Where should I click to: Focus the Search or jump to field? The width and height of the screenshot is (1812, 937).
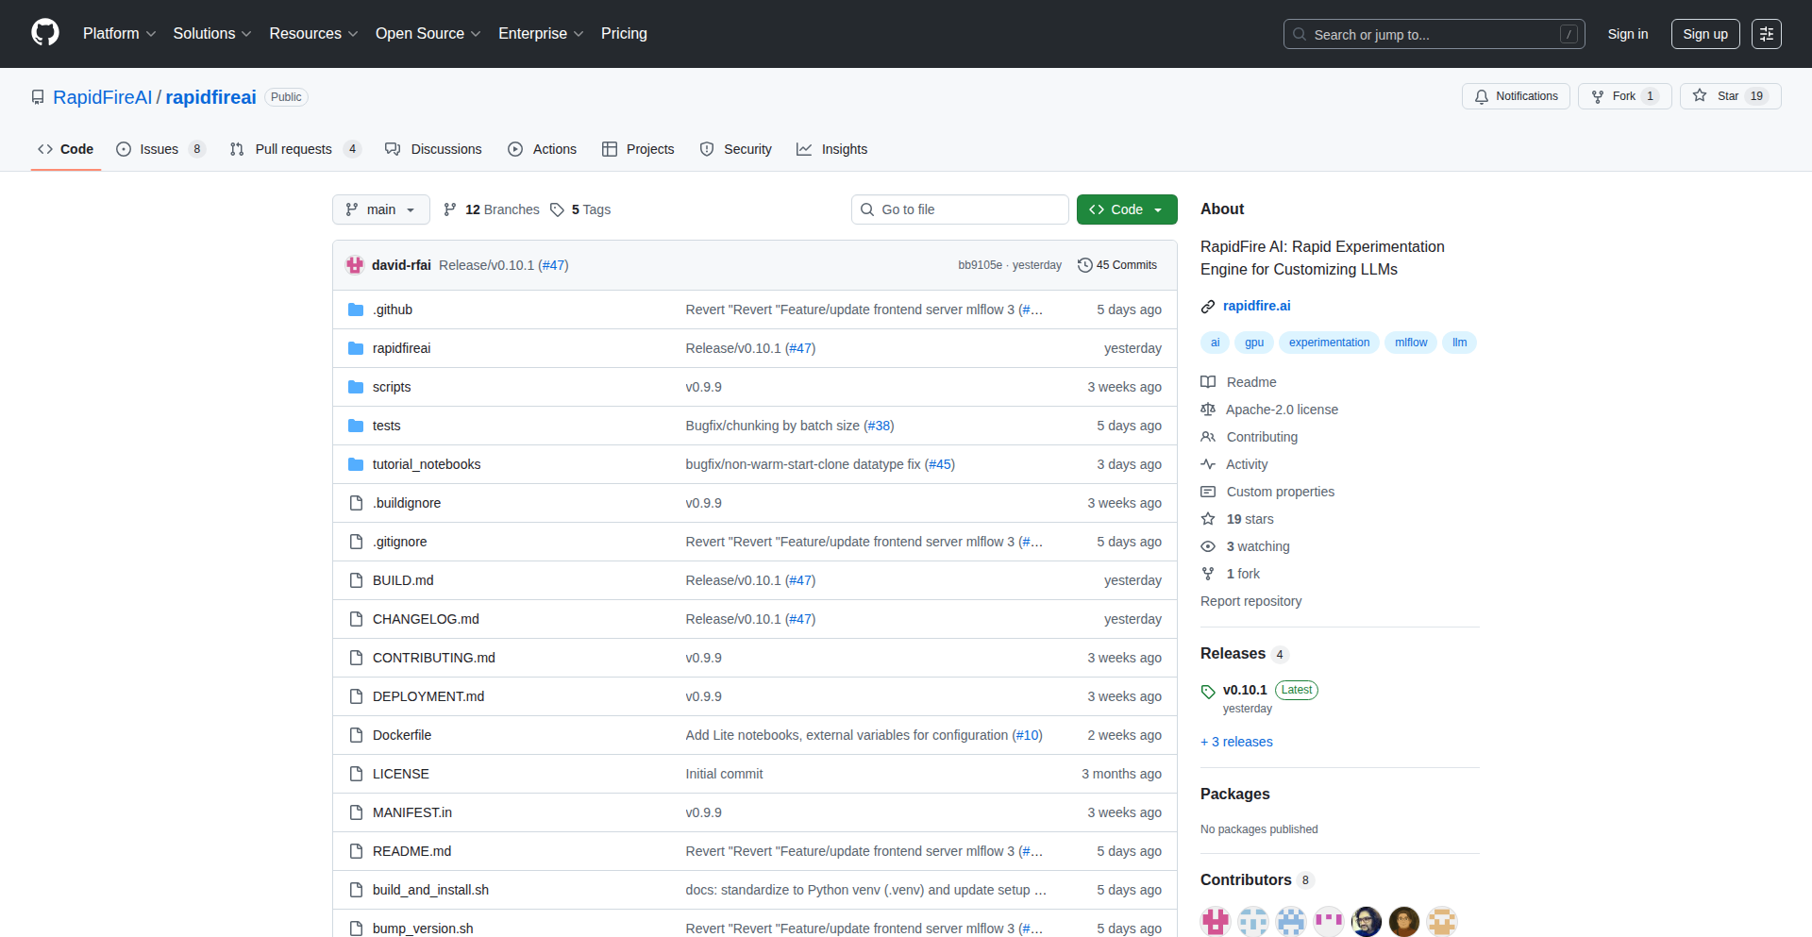(x=1434, y=34)
